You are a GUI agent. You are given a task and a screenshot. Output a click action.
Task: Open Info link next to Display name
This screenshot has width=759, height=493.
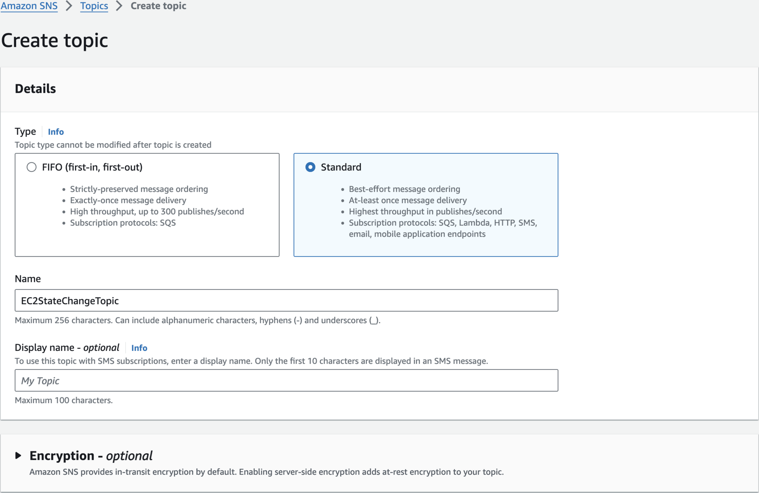click(x=139, y=348)
